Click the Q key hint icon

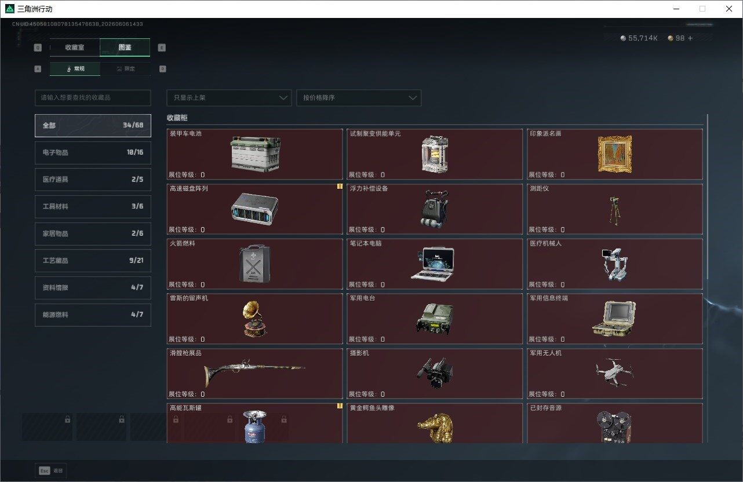click(x=38, y=48)
